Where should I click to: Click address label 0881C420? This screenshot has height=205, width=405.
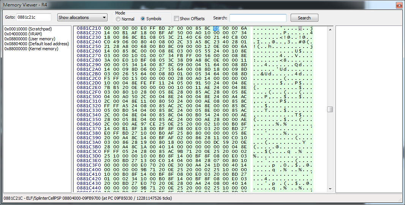point(89,179)
